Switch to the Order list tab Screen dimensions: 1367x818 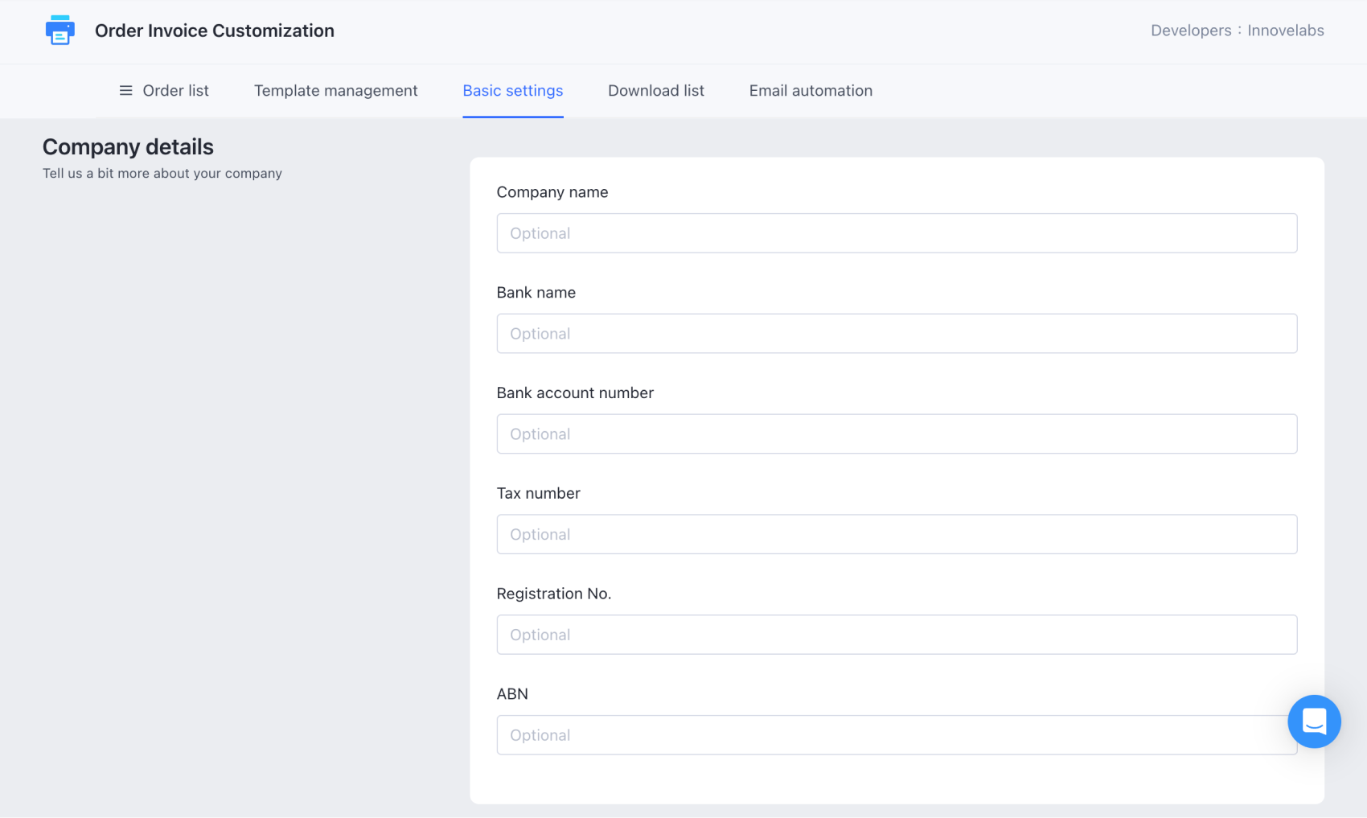pyautogui.click(x=175, y=91)
